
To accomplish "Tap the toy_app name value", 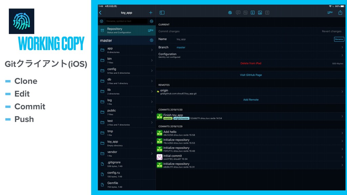I will [x=181, y=39].
